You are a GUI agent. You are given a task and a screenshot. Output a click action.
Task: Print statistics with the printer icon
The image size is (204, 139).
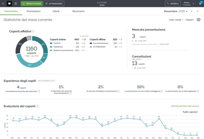click(x=198, y=20)
